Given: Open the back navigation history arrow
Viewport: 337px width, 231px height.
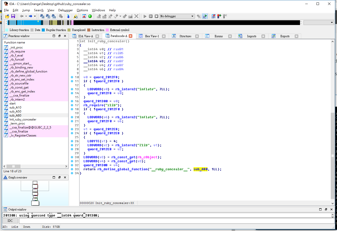Looking at the screenshot, I should click(26, 16).
